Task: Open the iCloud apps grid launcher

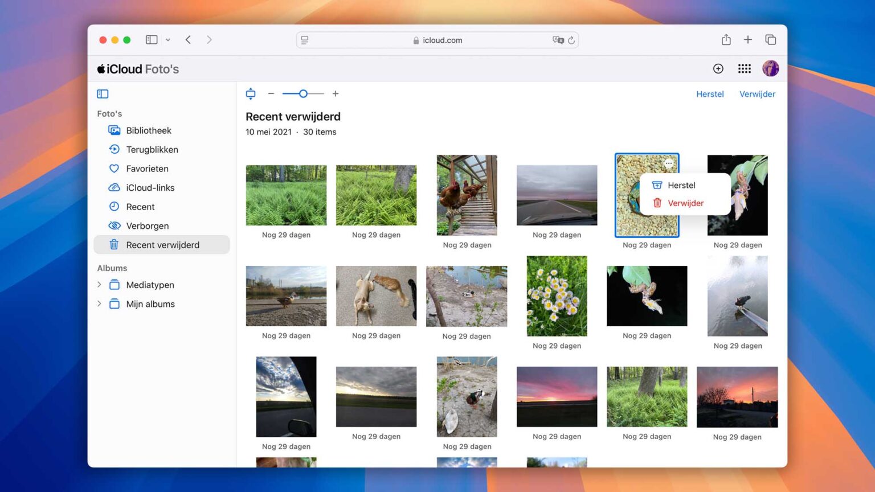Action: point(744,69)
